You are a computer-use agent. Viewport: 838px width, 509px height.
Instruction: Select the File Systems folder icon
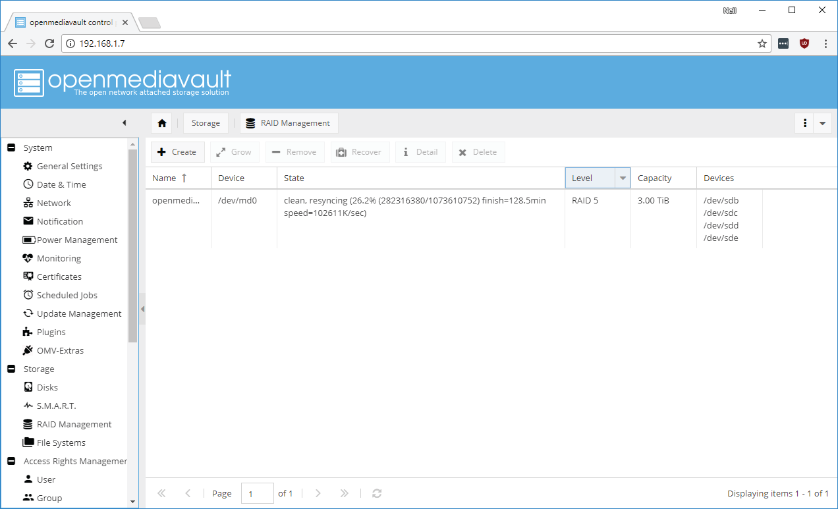[28, 442]
